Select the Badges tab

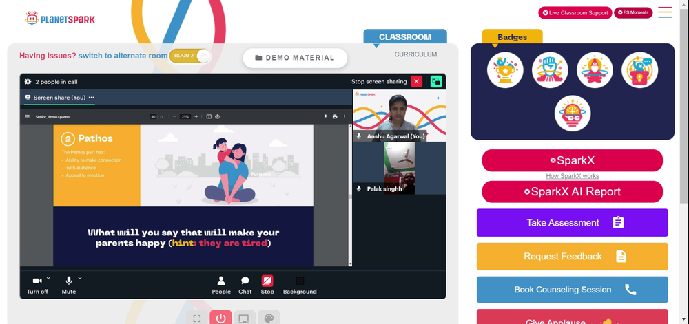(x=513, y=37)
